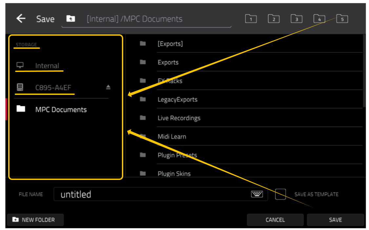Open the Exports folder name
Screen dimensions: 369x230
pyautogui.click(x=168, y=62)
